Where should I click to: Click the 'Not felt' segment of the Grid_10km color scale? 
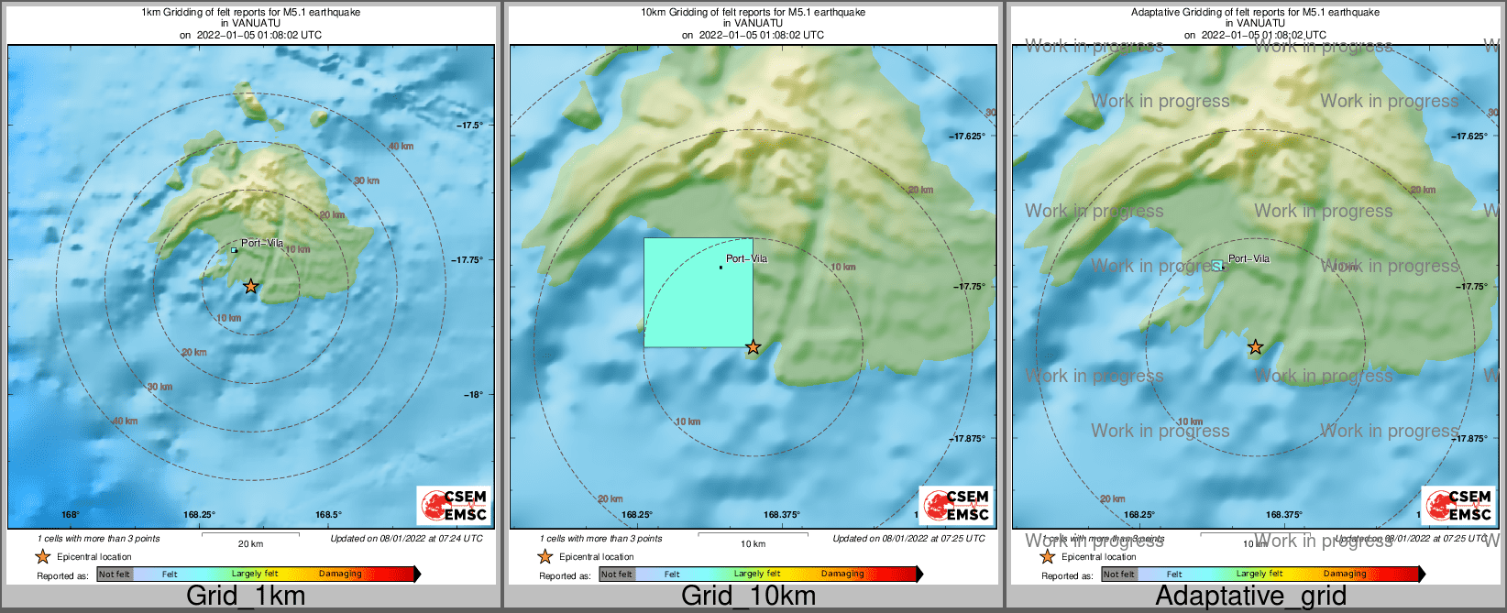(617, 575)
